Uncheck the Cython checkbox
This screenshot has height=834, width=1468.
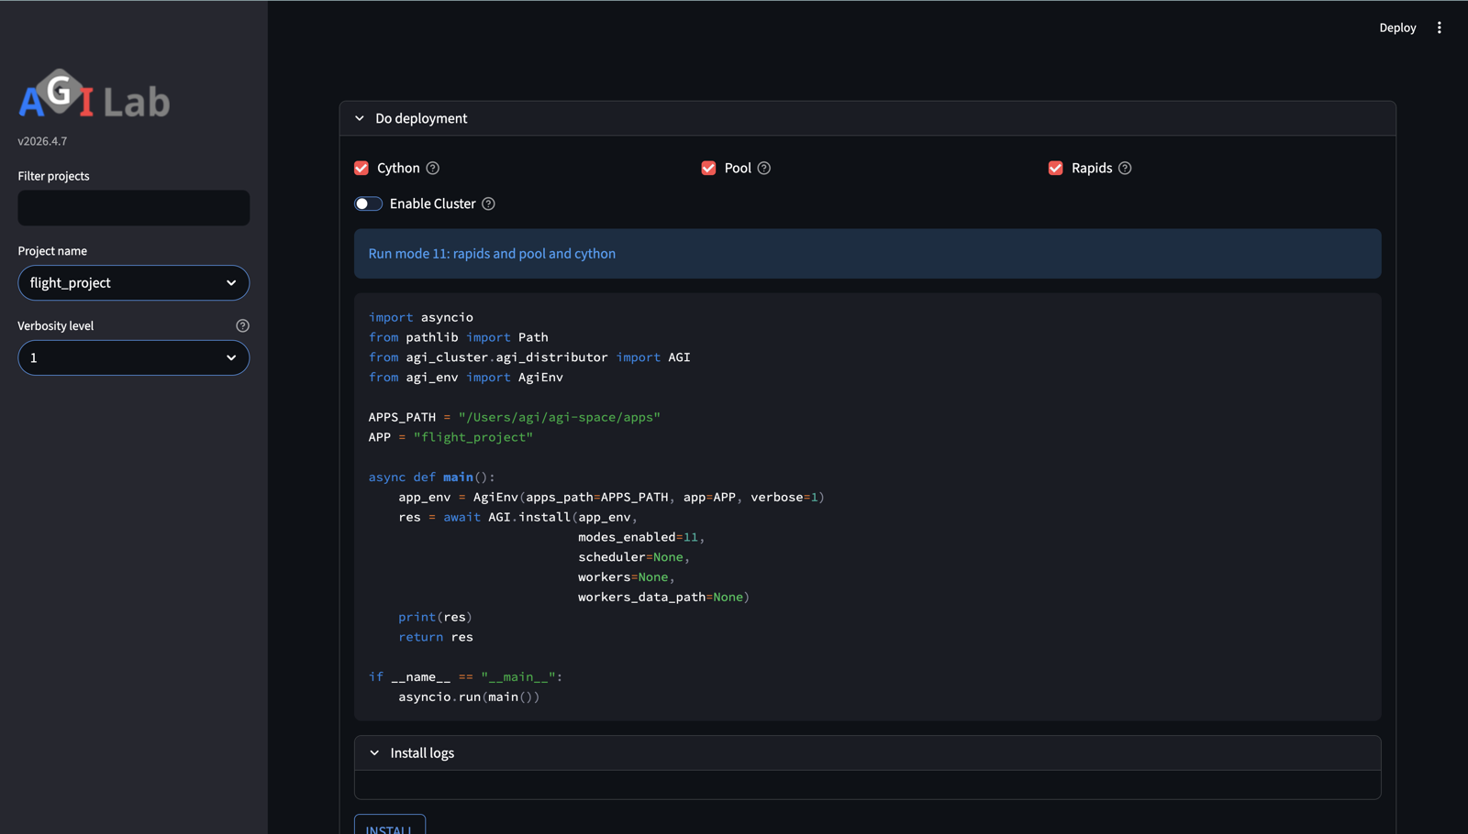361,168
